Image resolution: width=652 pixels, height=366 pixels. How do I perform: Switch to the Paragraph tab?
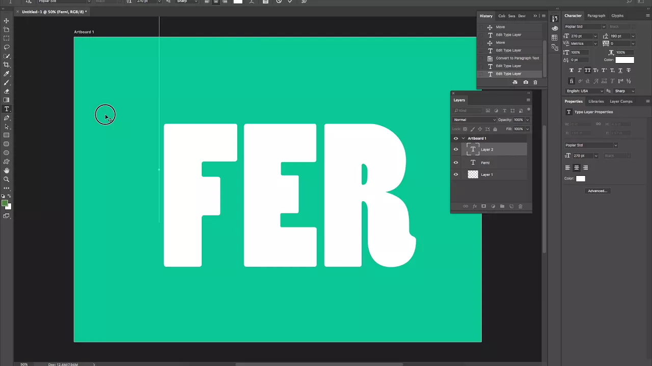coord(596,16)
